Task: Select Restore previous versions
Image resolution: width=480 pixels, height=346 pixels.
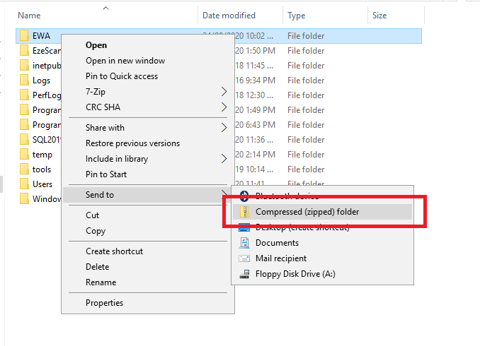Action: pyautogui.click(x=132, y=143)
